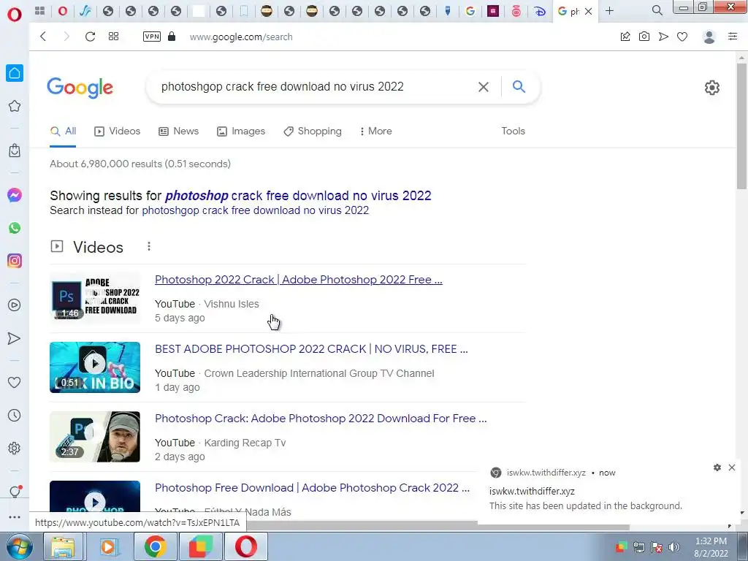The image size is (748, 561).
Task: Toggle the VPN badge in address bar
Action: pyautogui.click(x=152, y=37)
